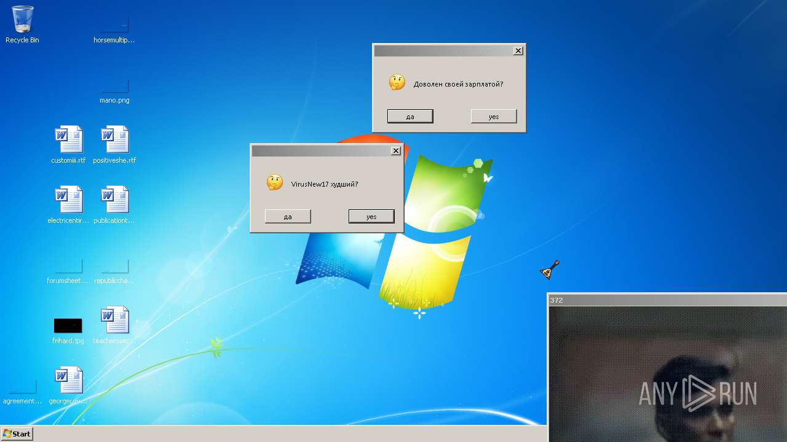
Task: Click title bar of the 372 window
Action: [x=667, y=300]
